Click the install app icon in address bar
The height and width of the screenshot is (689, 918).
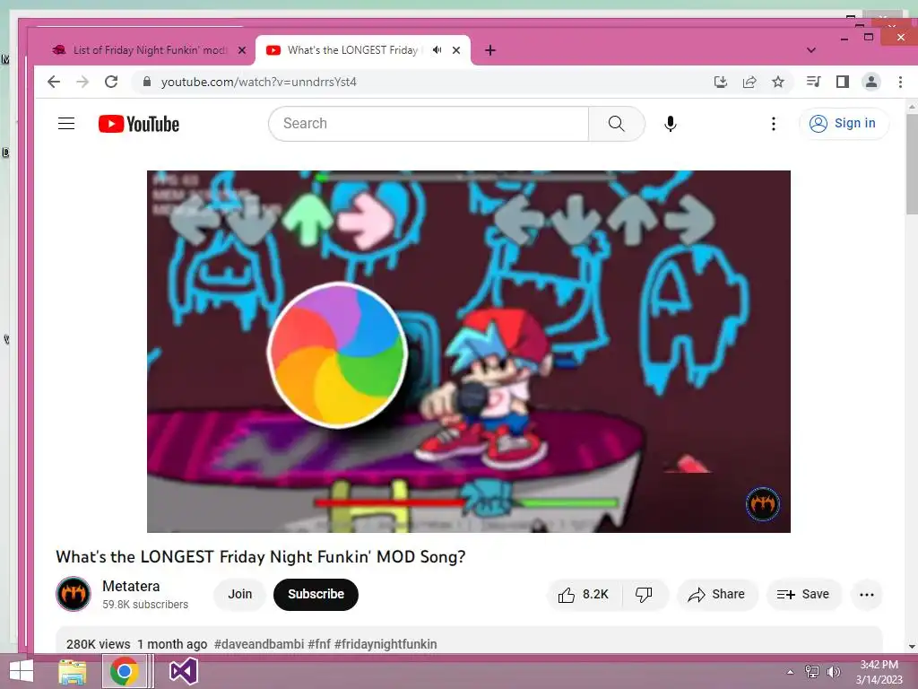721,82
